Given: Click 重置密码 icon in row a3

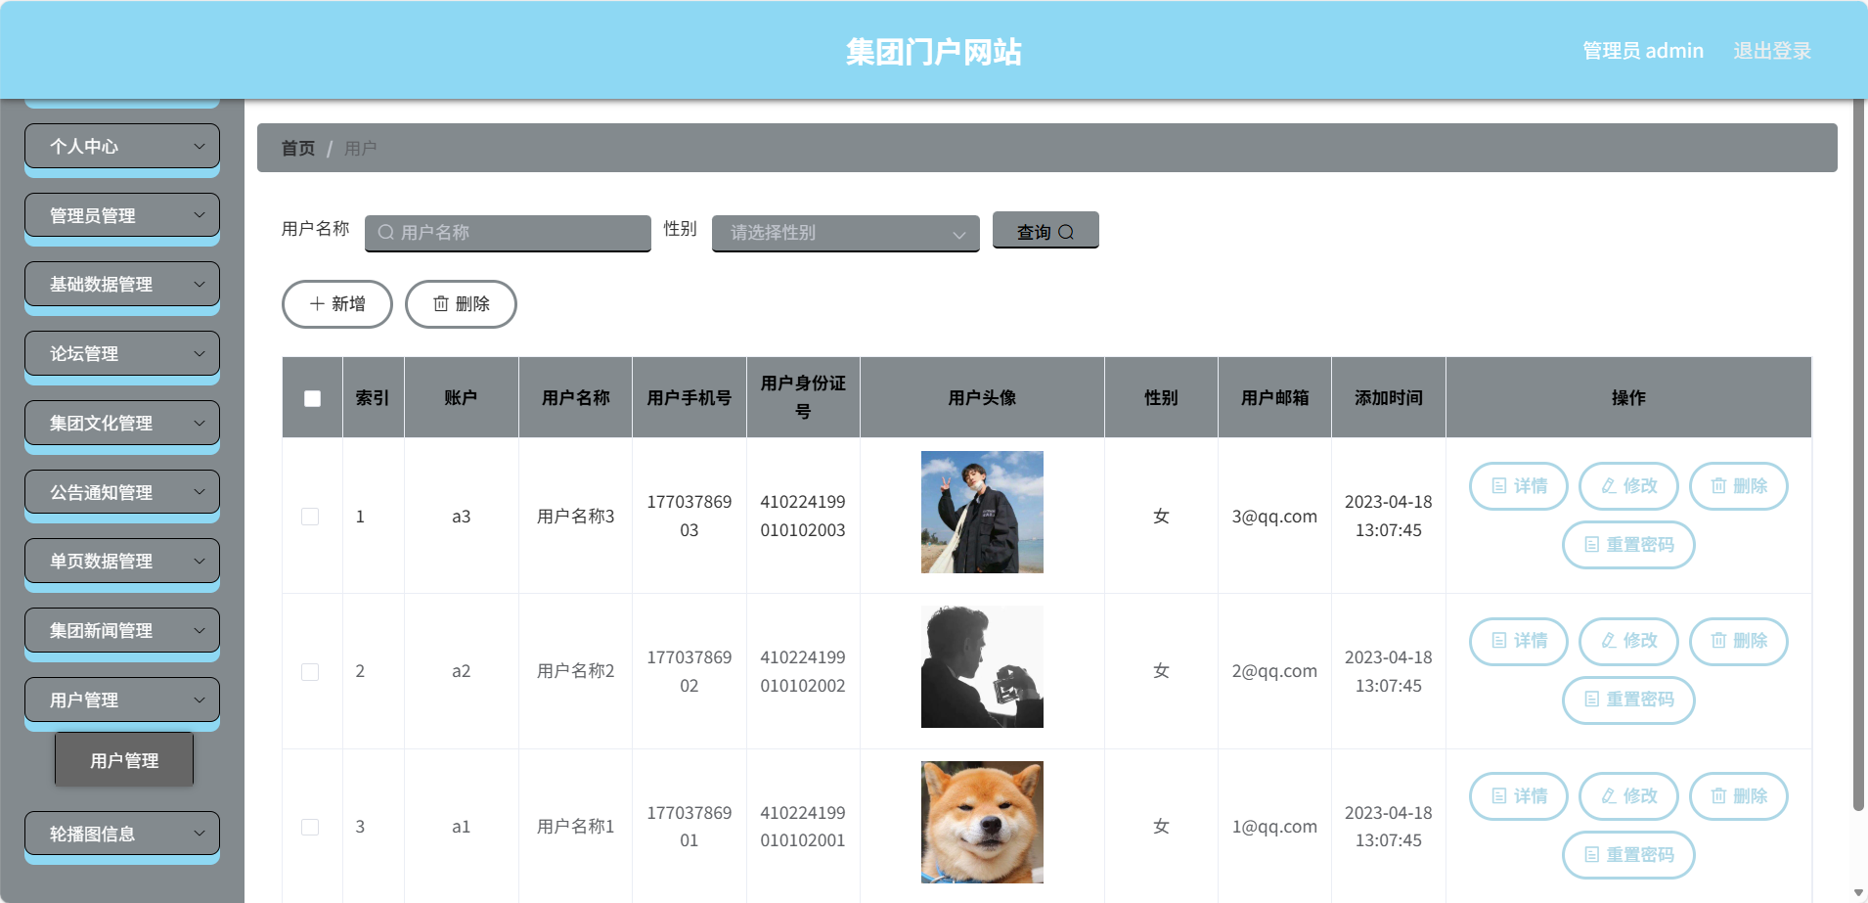Looking at the screenshot, I should click(1592, 545).
